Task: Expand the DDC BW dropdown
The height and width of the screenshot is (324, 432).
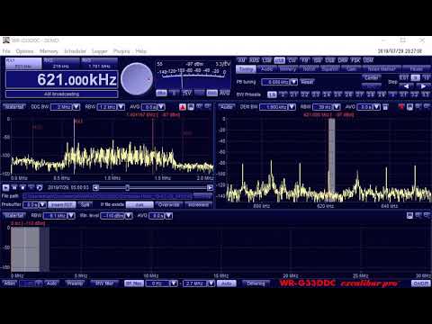Action: [76, 107]
